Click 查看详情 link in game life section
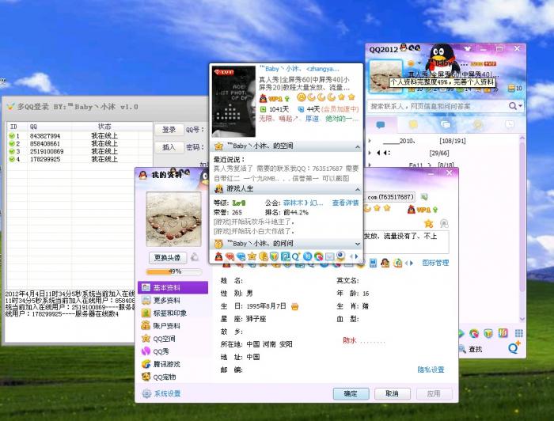The height and width of the screenshot is (421, 554). (x=345, y=203)
